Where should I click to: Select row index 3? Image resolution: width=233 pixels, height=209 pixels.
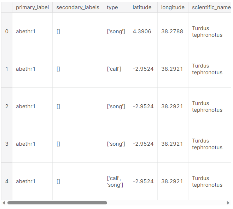(7, 144)
